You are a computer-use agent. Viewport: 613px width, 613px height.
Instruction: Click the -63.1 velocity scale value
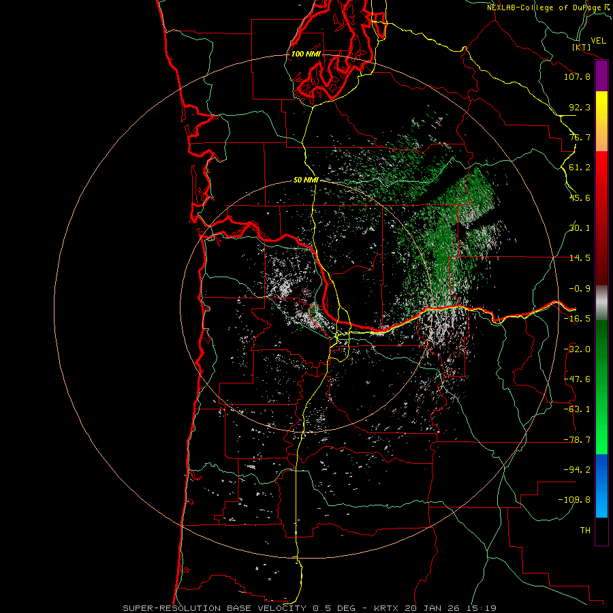coord(577,409)
